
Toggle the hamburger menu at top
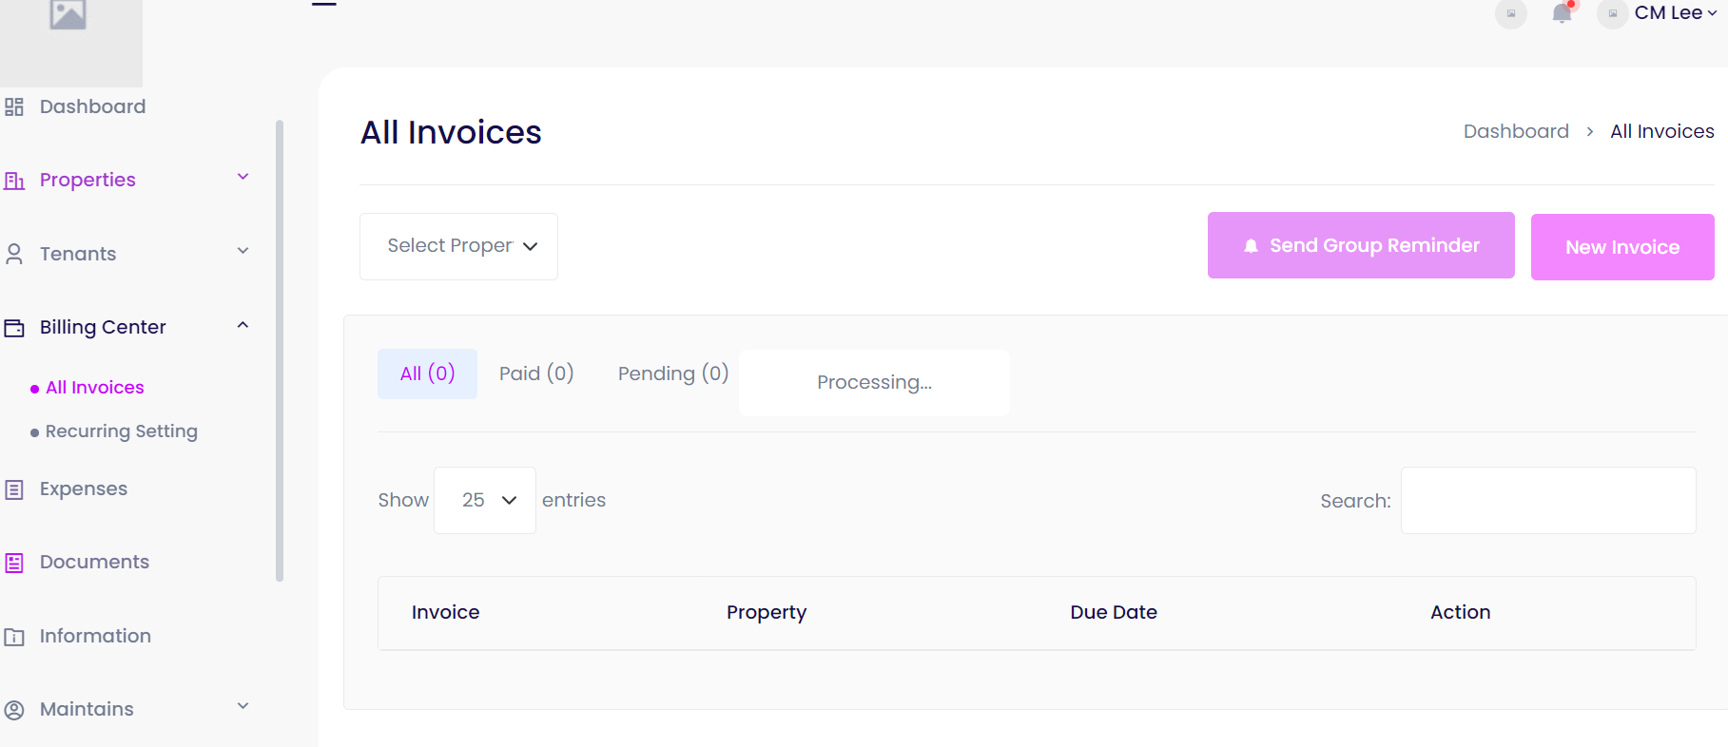tap(324, 4)
